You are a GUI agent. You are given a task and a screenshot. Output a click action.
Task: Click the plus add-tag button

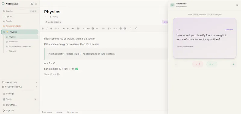point(46,17)
